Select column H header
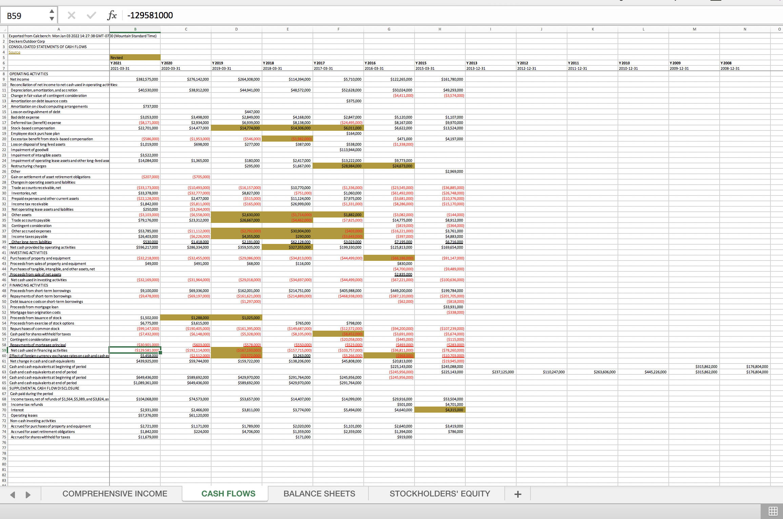The image size is (783, 519). tap(440, 29)
